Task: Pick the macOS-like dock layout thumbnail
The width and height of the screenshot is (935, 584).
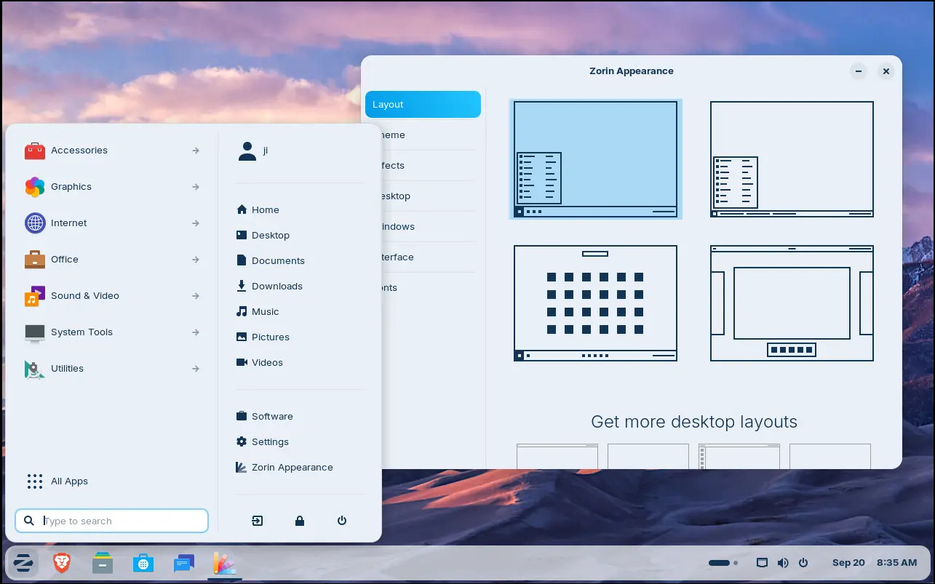Action: [792, 303]
